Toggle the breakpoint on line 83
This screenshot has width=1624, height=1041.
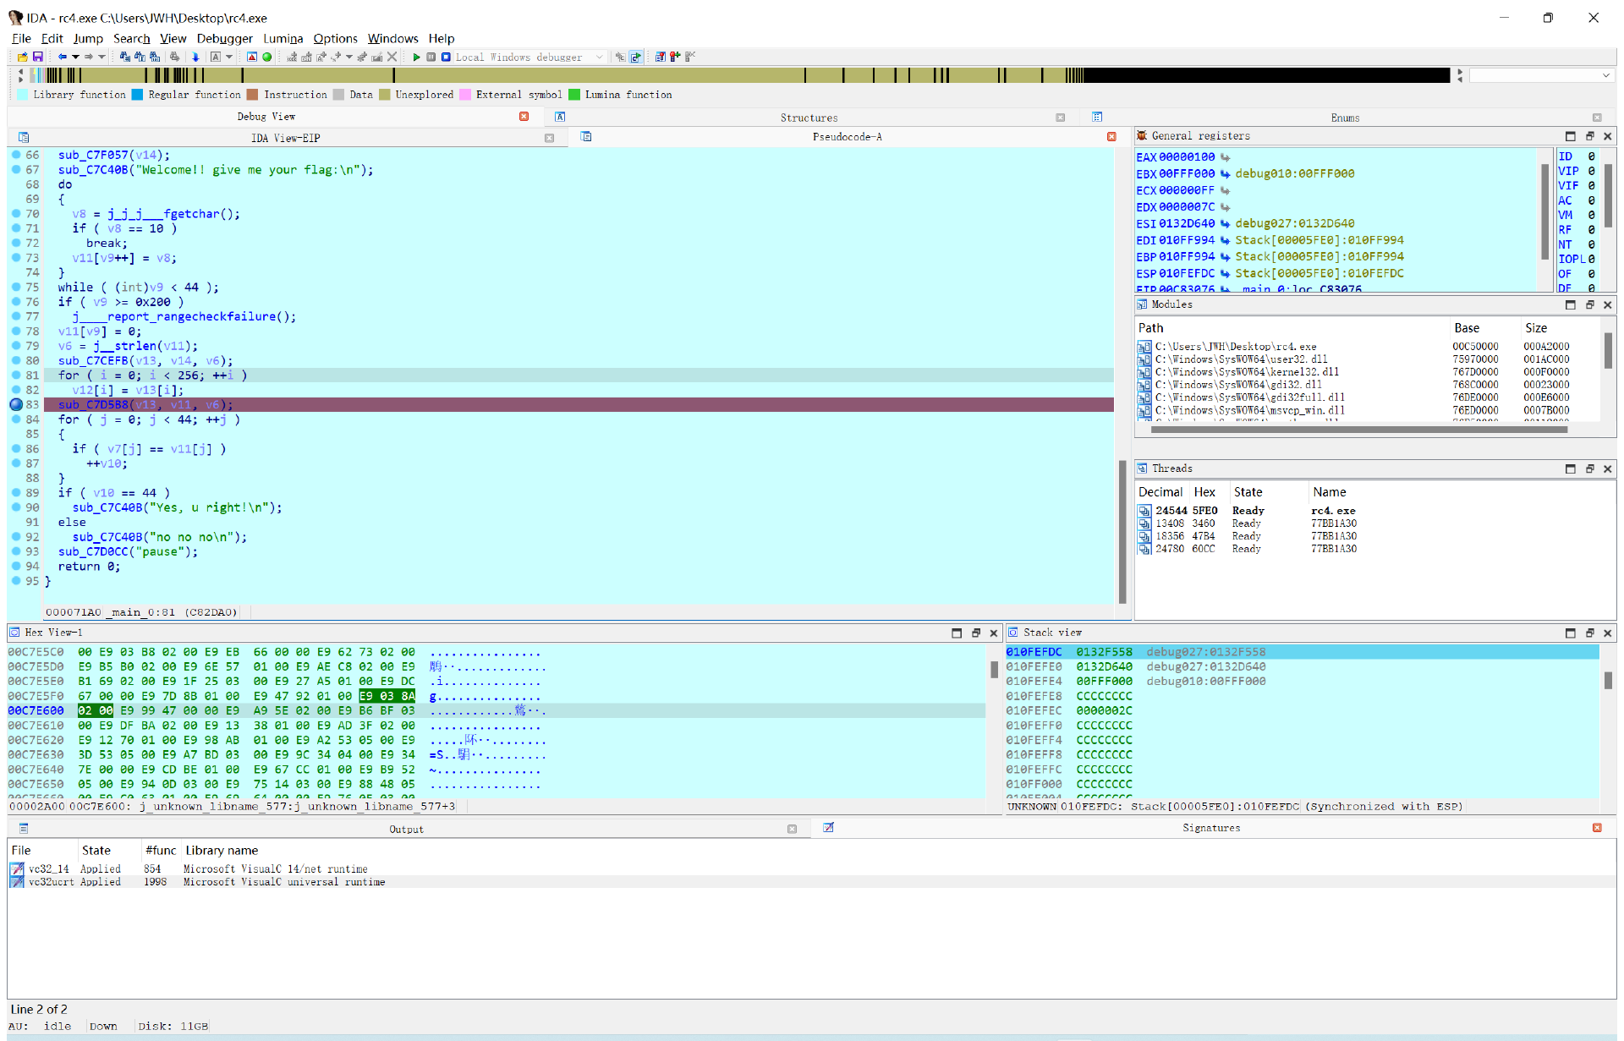[16, 404]
